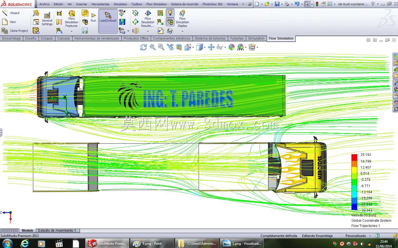Click the red top of velocity color legend

tap(354, 157)
